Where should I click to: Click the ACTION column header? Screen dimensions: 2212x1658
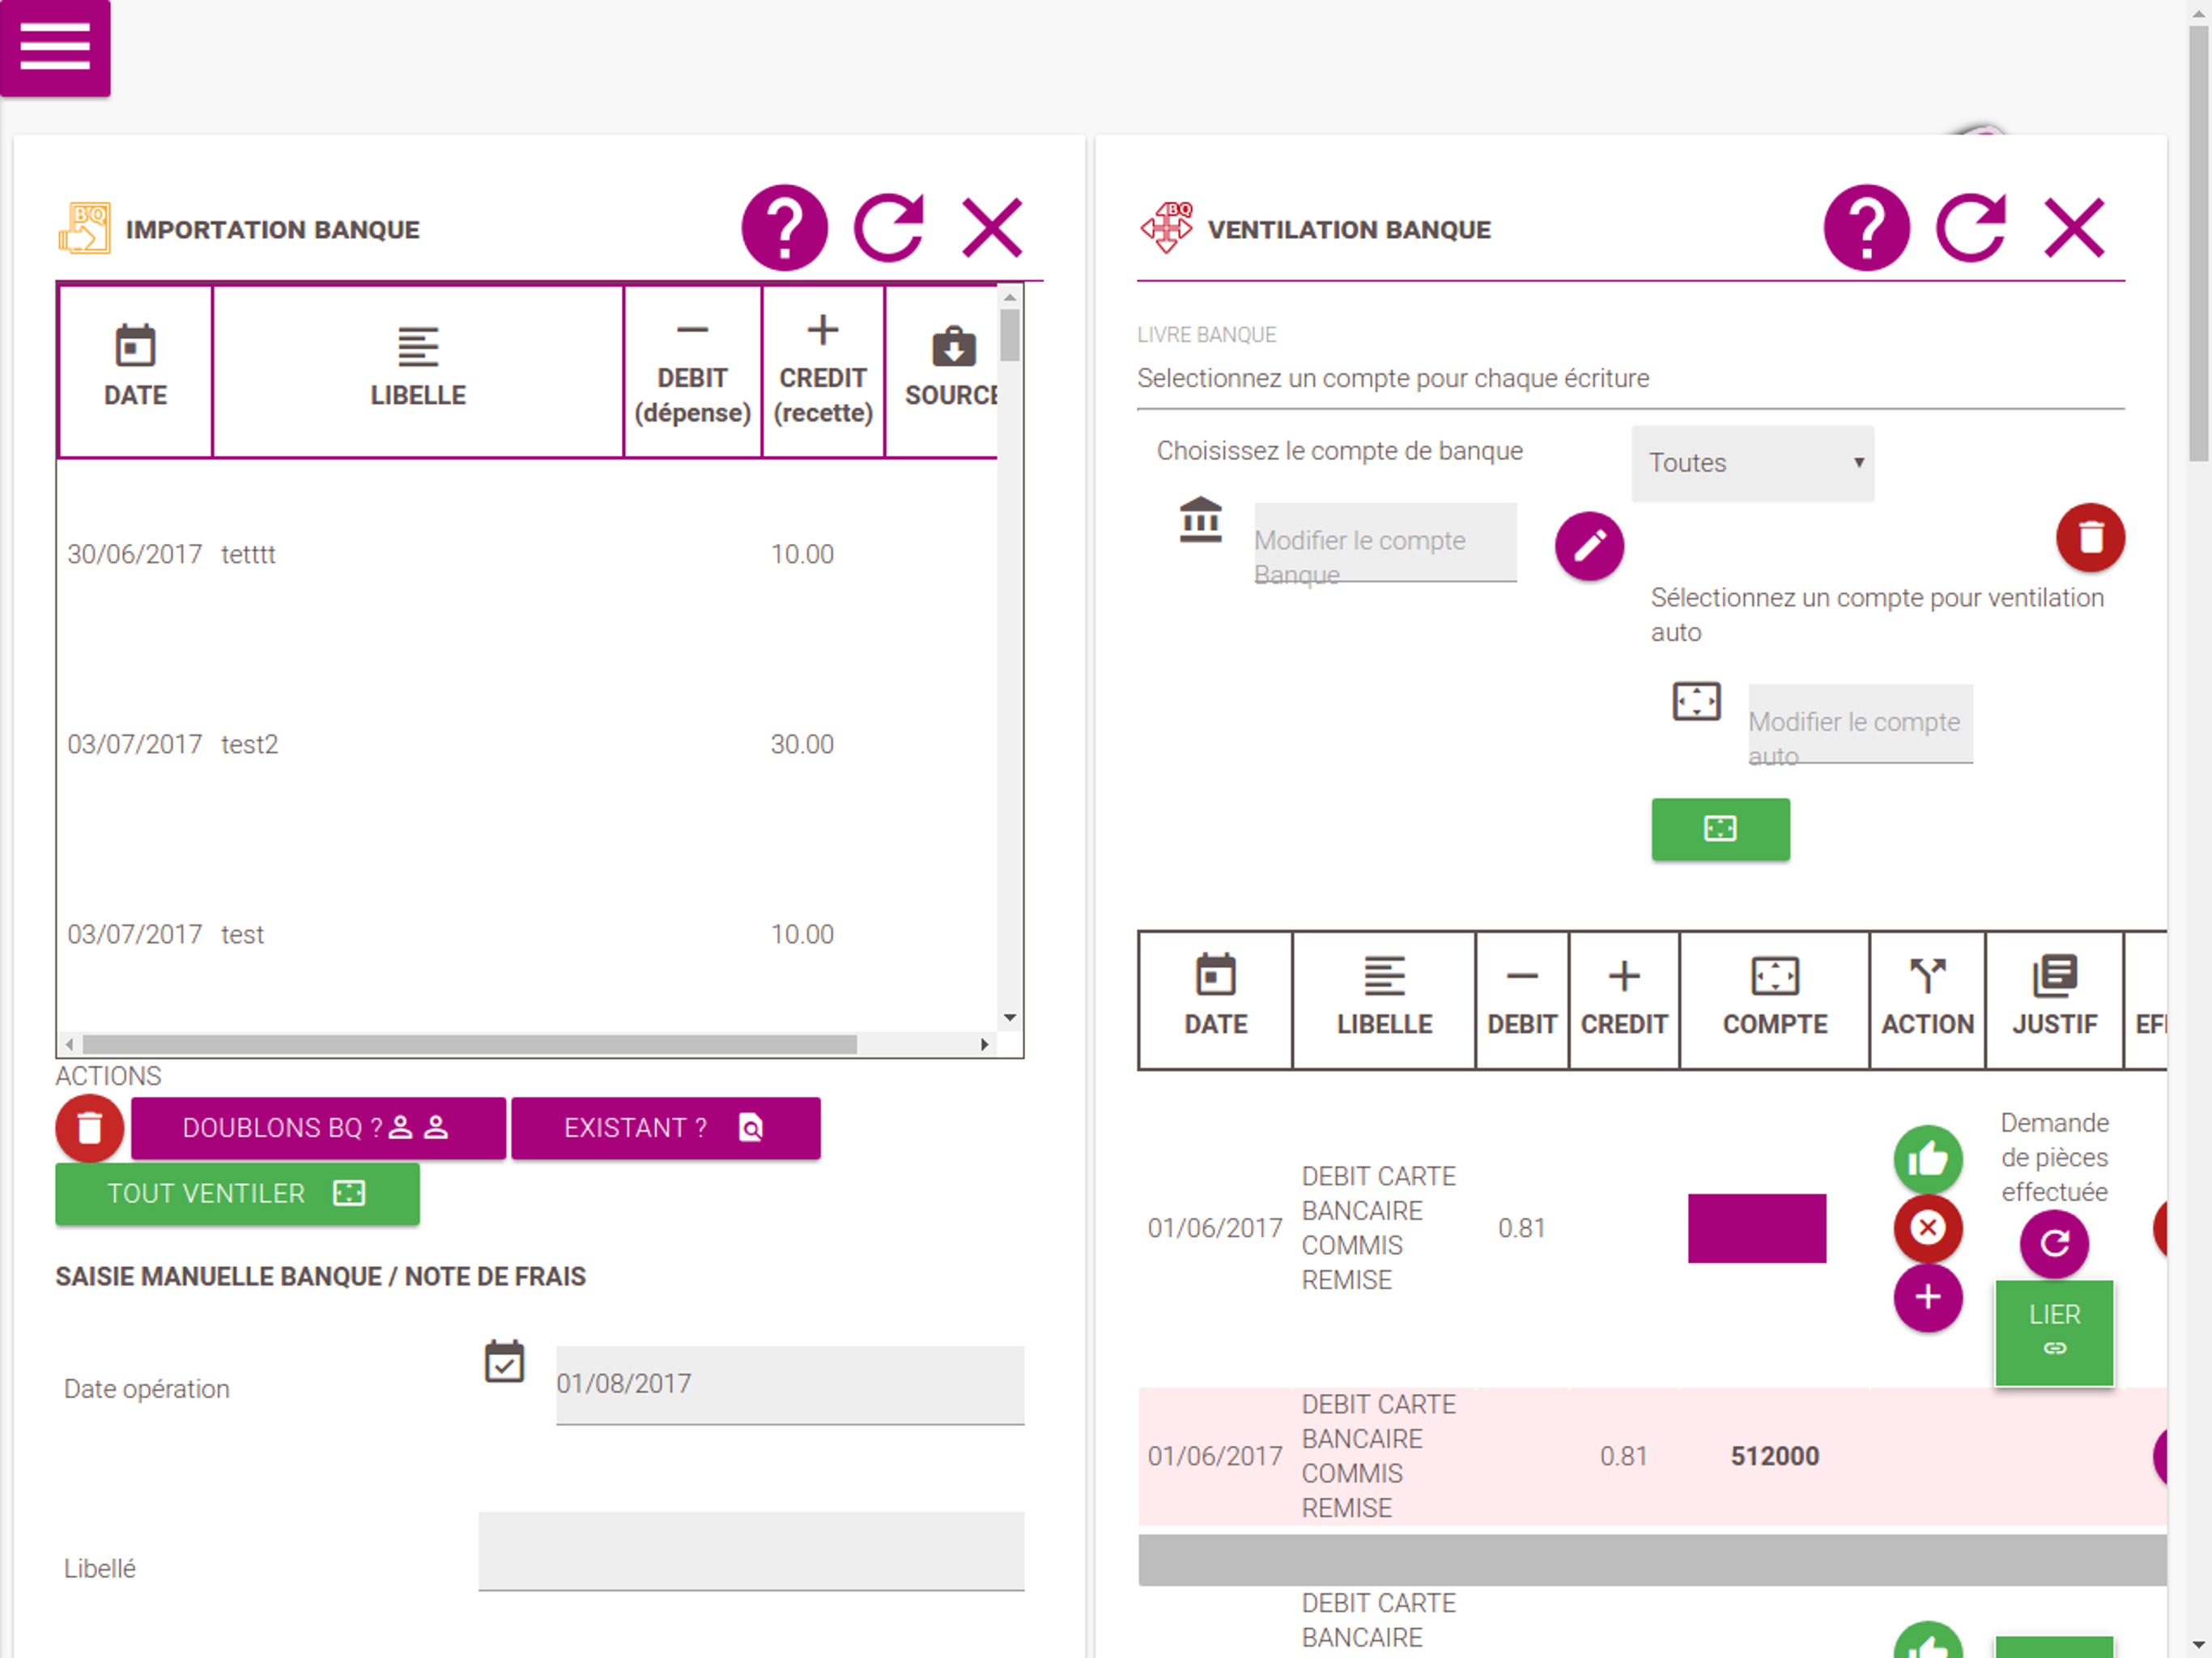click(1928, 1001)
